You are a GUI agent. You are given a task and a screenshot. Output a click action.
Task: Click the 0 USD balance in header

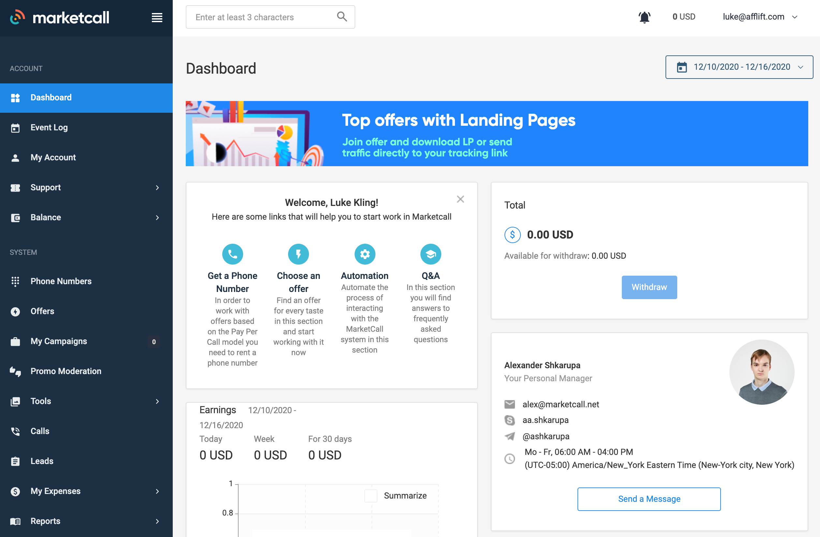pos(683,17)
